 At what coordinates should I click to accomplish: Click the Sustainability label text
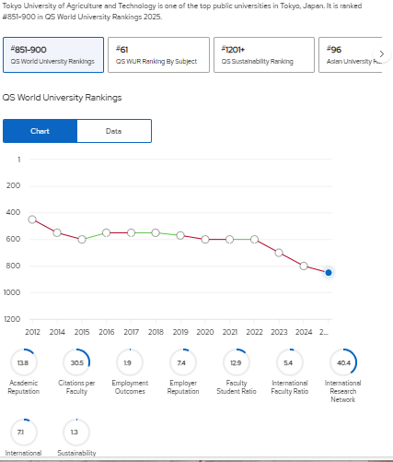76,453
